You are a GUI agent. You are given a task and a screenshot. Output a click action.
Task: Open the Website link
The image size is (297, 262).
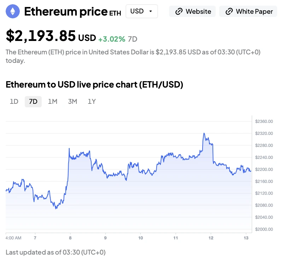(193, 11)
